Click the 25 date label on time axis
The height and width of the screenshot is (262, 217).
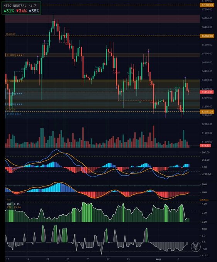point(88,259)
